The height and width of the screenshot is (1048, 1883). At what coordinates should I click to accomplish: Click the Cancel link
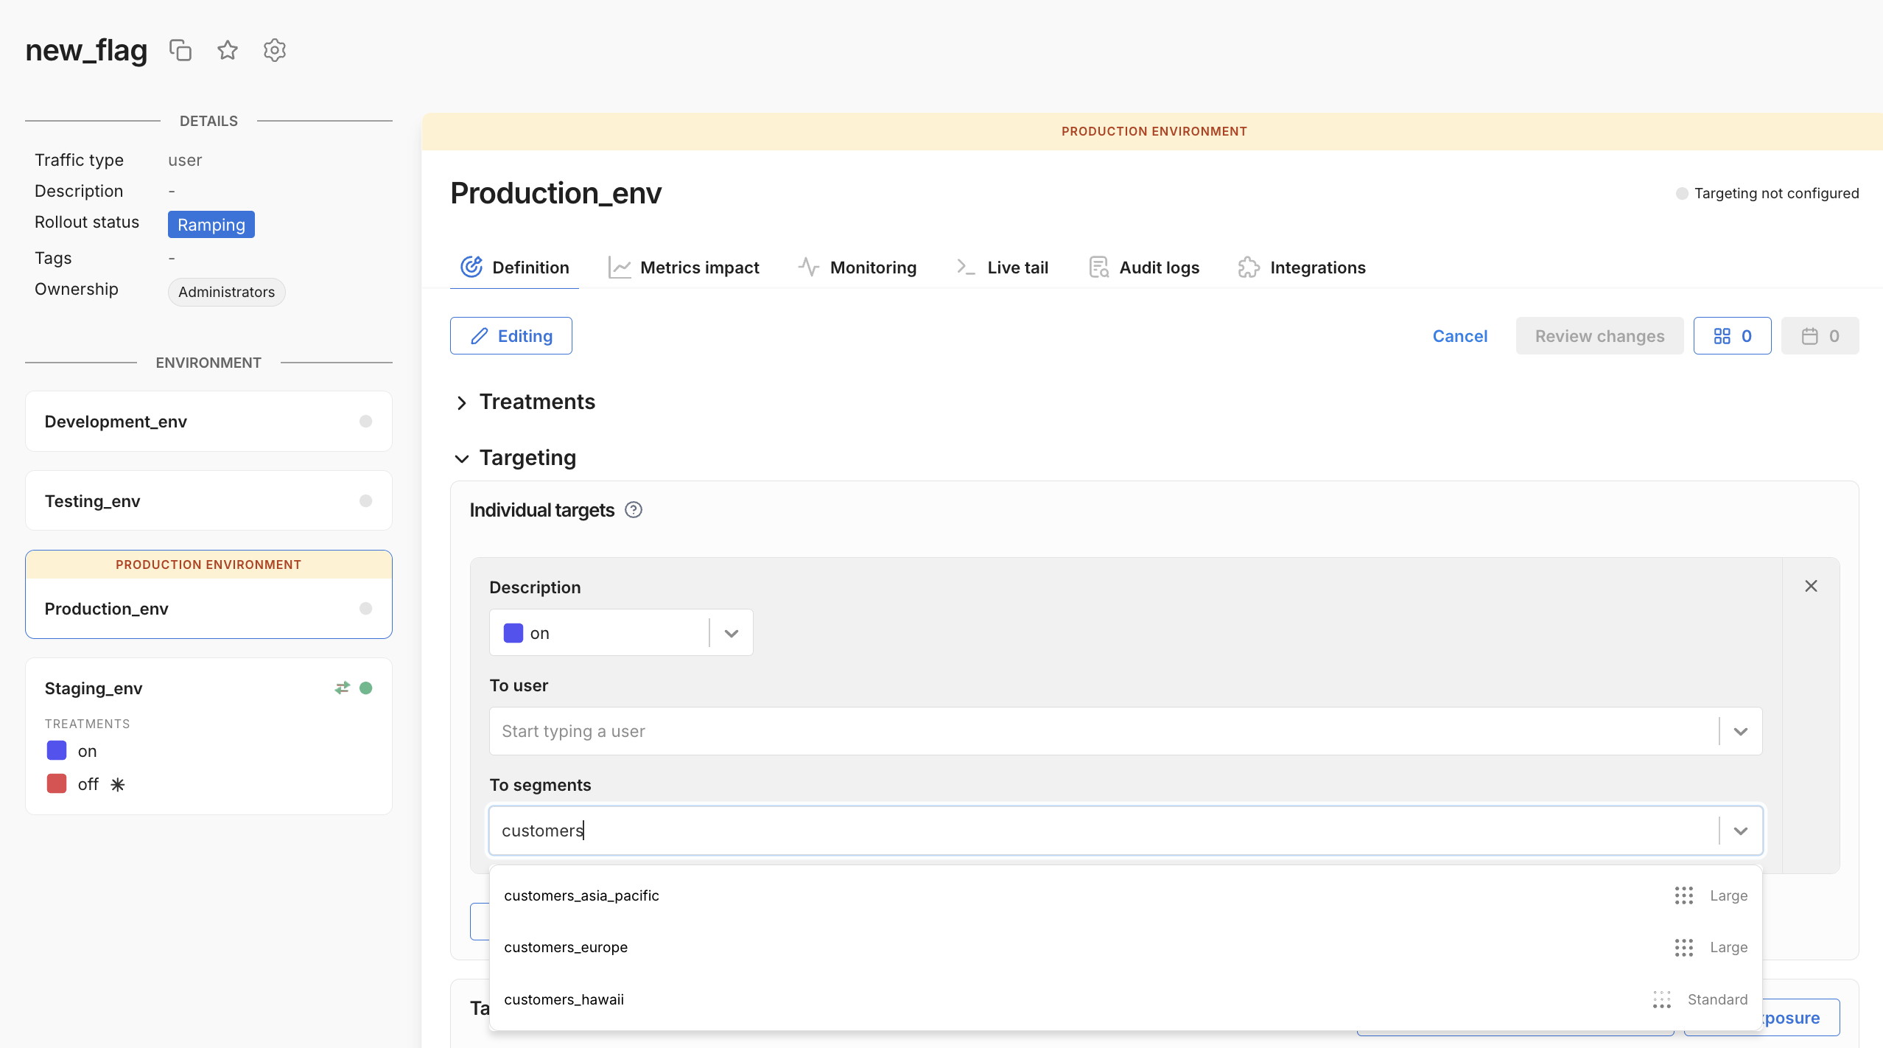(x=1459, y=336)
